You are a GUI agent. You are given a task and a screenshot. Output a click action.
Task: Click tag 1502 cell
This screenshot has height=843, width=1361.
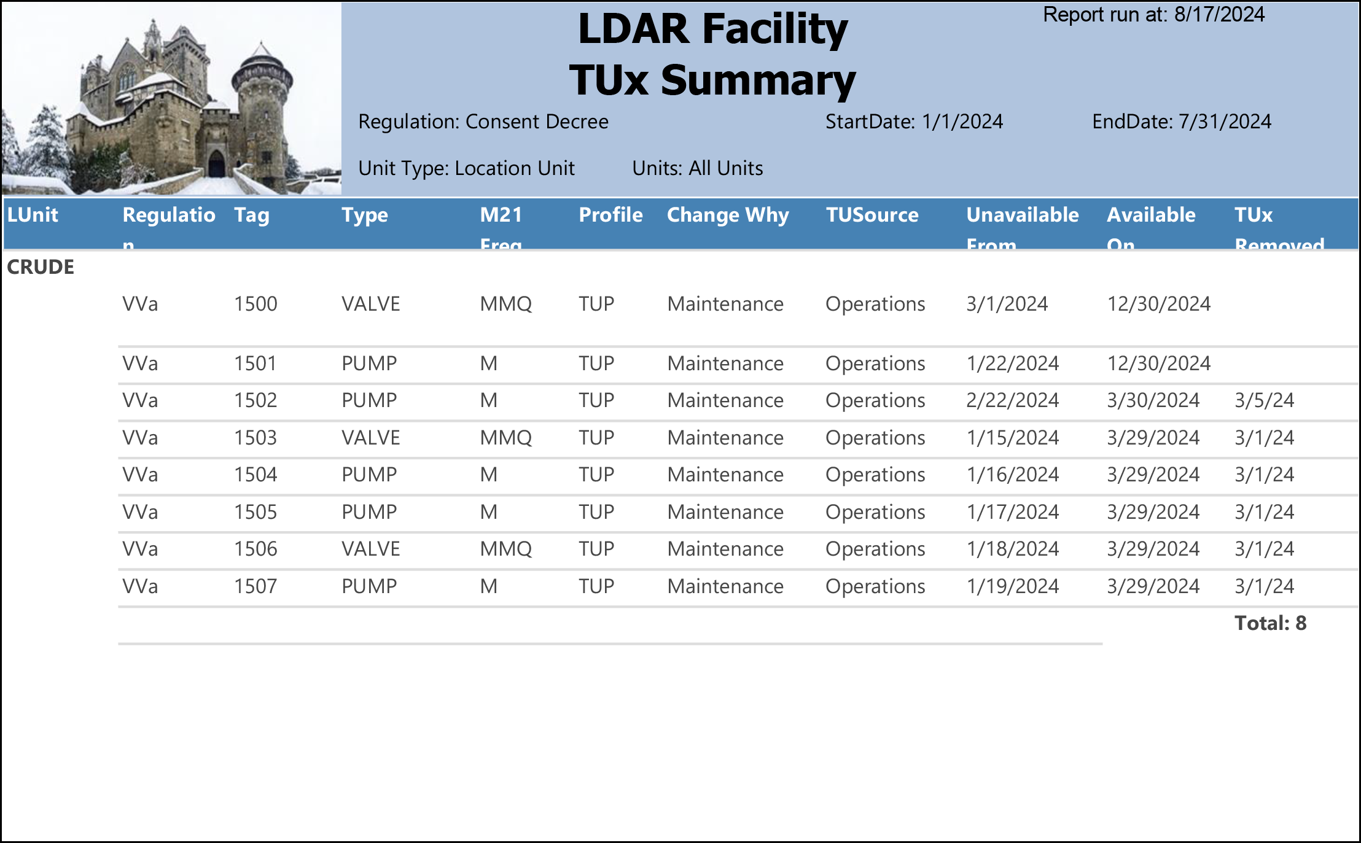click(x=255, y=400)
